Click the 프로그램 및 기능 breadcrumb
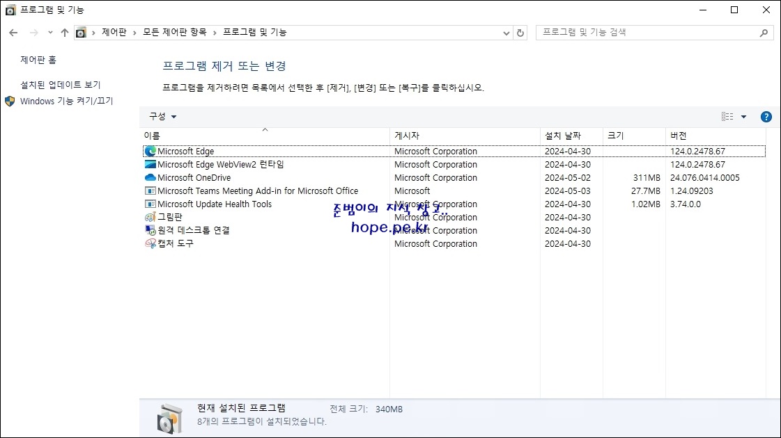 (x=254, y=32)
